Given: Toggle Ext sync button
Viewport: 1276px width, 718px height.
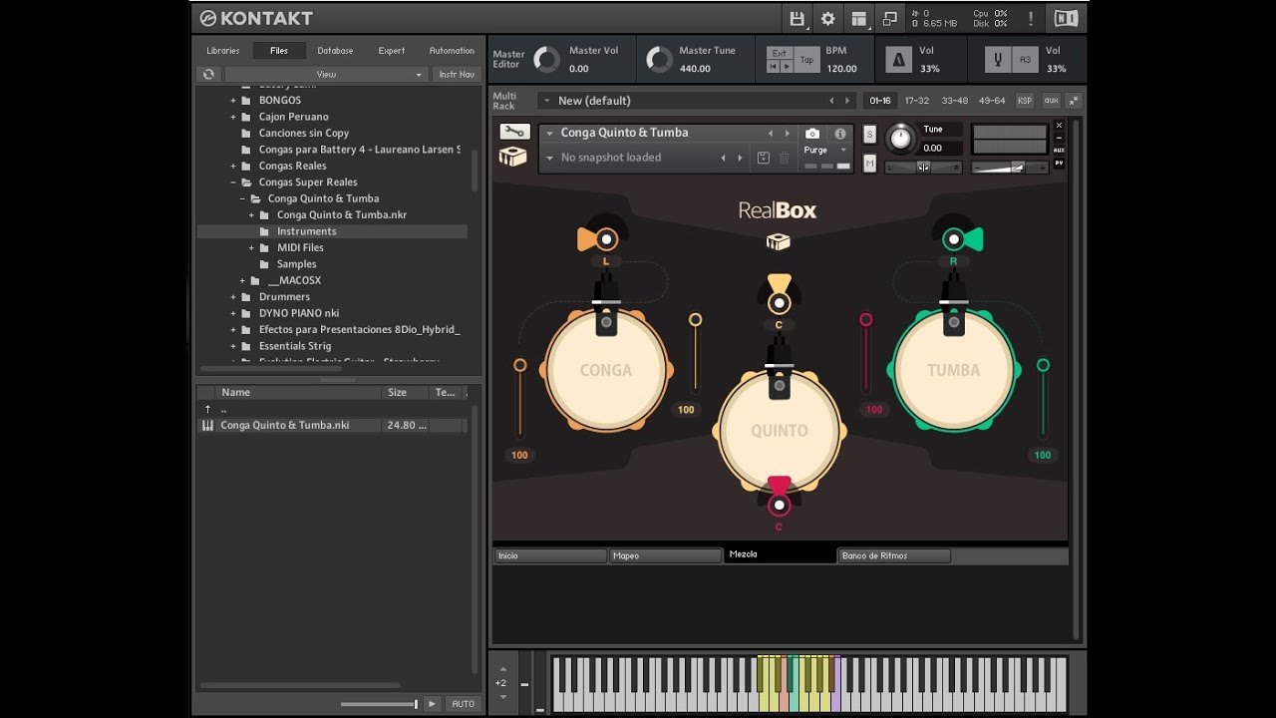Looking at the screenshot, I should coord(780,53).
